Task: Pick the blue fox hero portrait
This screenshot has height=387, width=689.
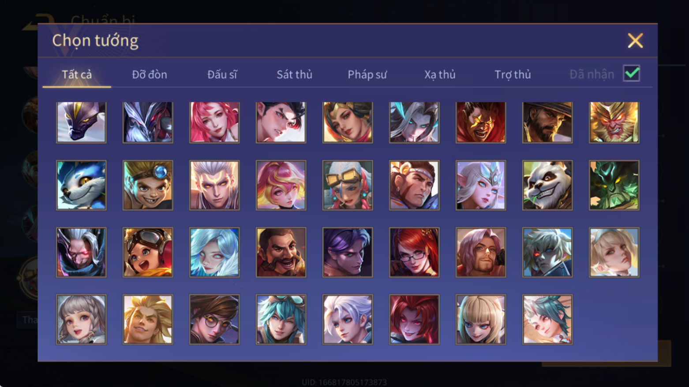Action: [x=81, y=185]
